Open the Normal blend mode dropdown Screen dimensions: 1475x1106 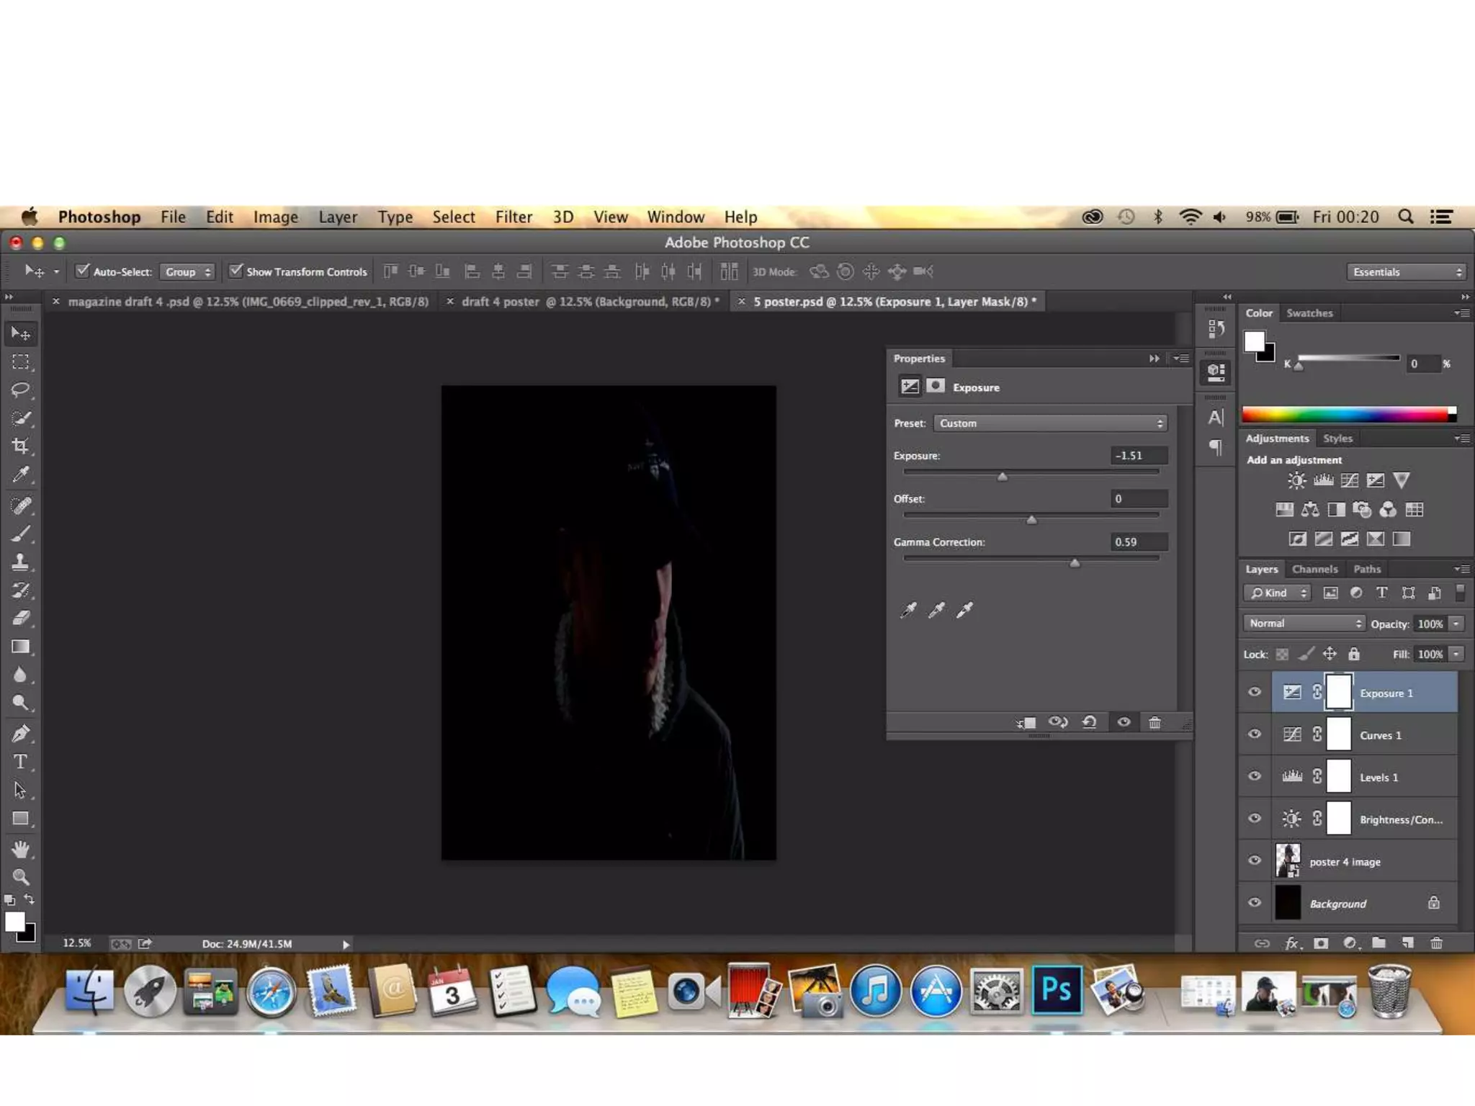click(x=1304, y=624)
